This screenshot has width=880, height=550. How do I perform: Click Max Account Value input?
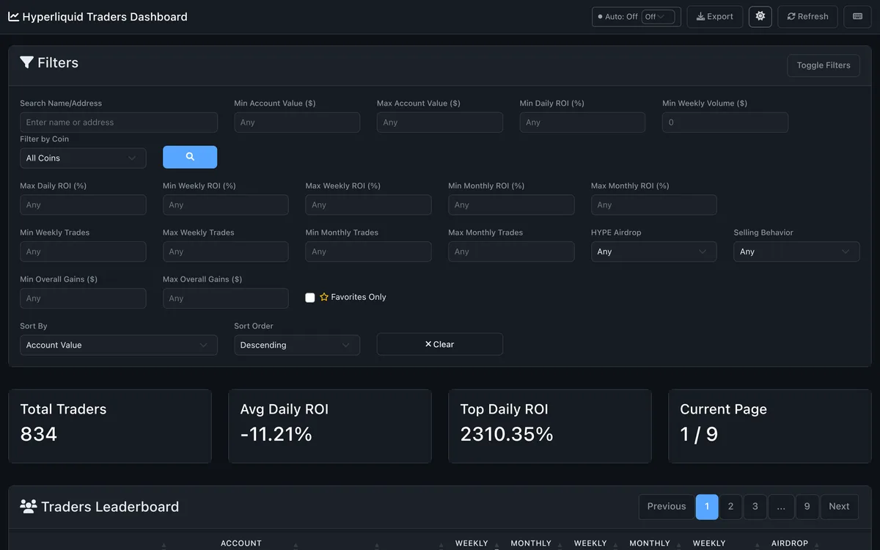point(440,122)
